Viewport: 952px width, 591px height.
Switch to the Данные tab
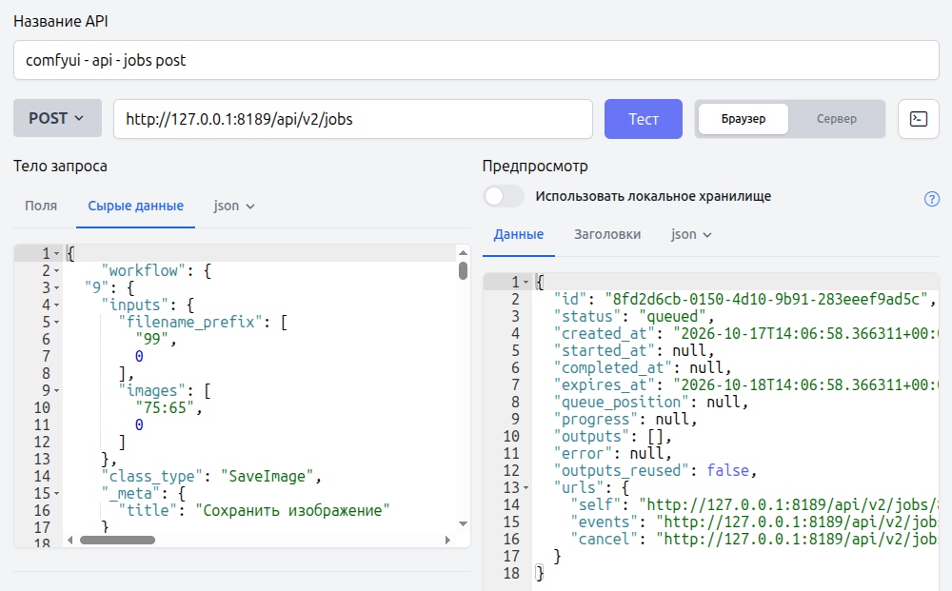[519, 235]
